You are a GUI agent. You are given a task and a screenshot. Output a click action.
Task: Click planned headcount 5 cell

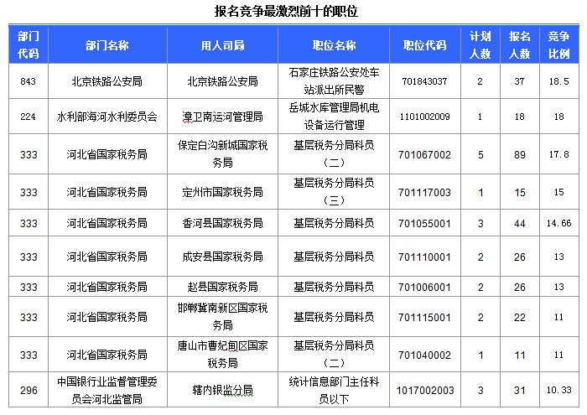point(481,154)
